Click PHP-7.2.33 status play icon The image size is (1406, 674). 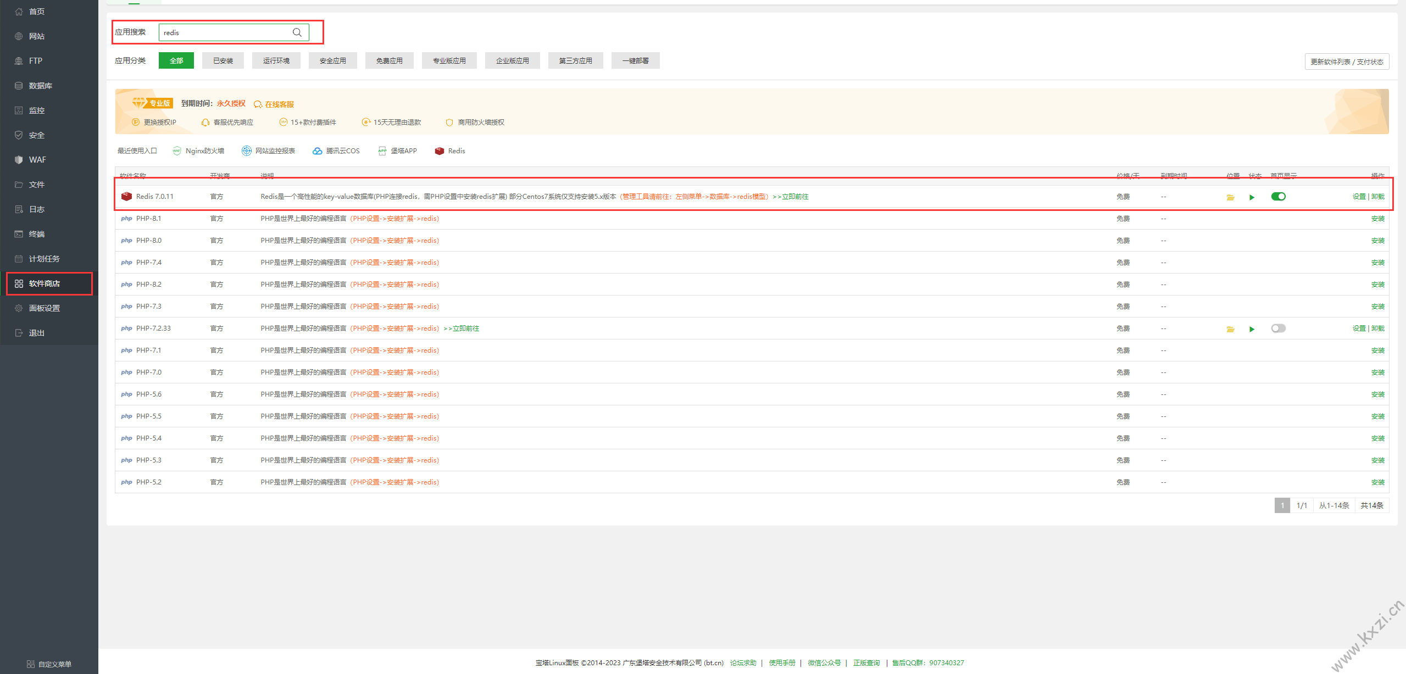point(1252,329)
